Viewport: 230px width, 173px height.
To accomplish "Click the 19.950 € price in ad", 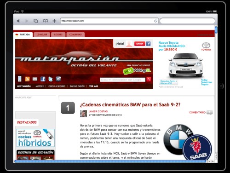I will point(171,50).
